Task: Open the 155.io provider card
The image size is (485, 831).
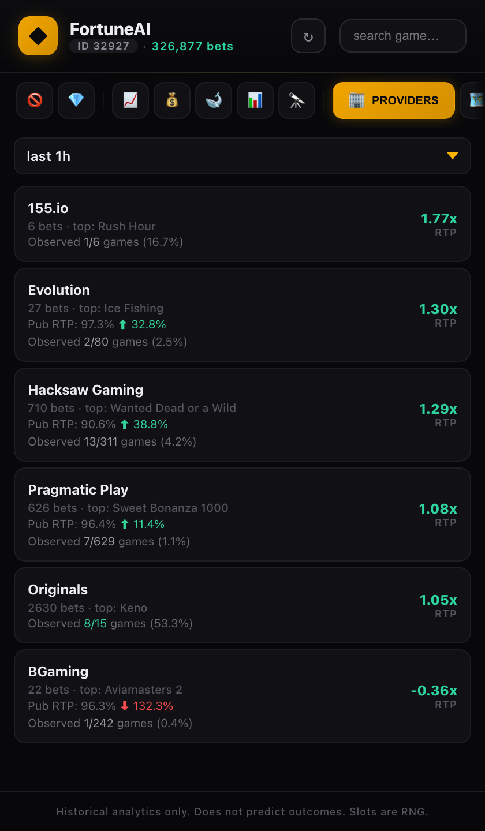Action: tap(242, 224)
